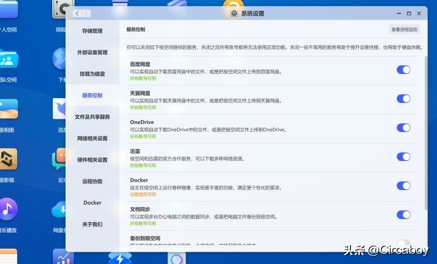Select 挂载为磁盘 in the sidebar
437x264 pixels.
[x=92, y=74]
